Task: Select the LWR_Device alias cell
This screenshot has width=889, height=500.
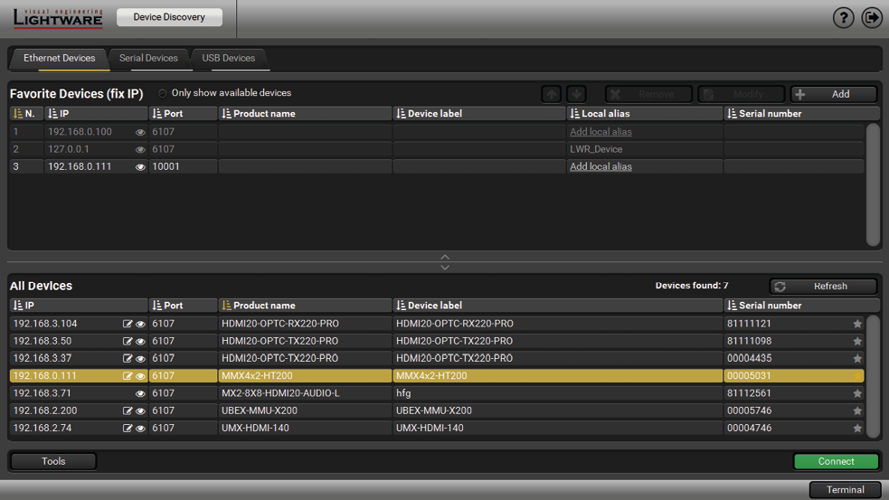Action: [x=645, y=149]
